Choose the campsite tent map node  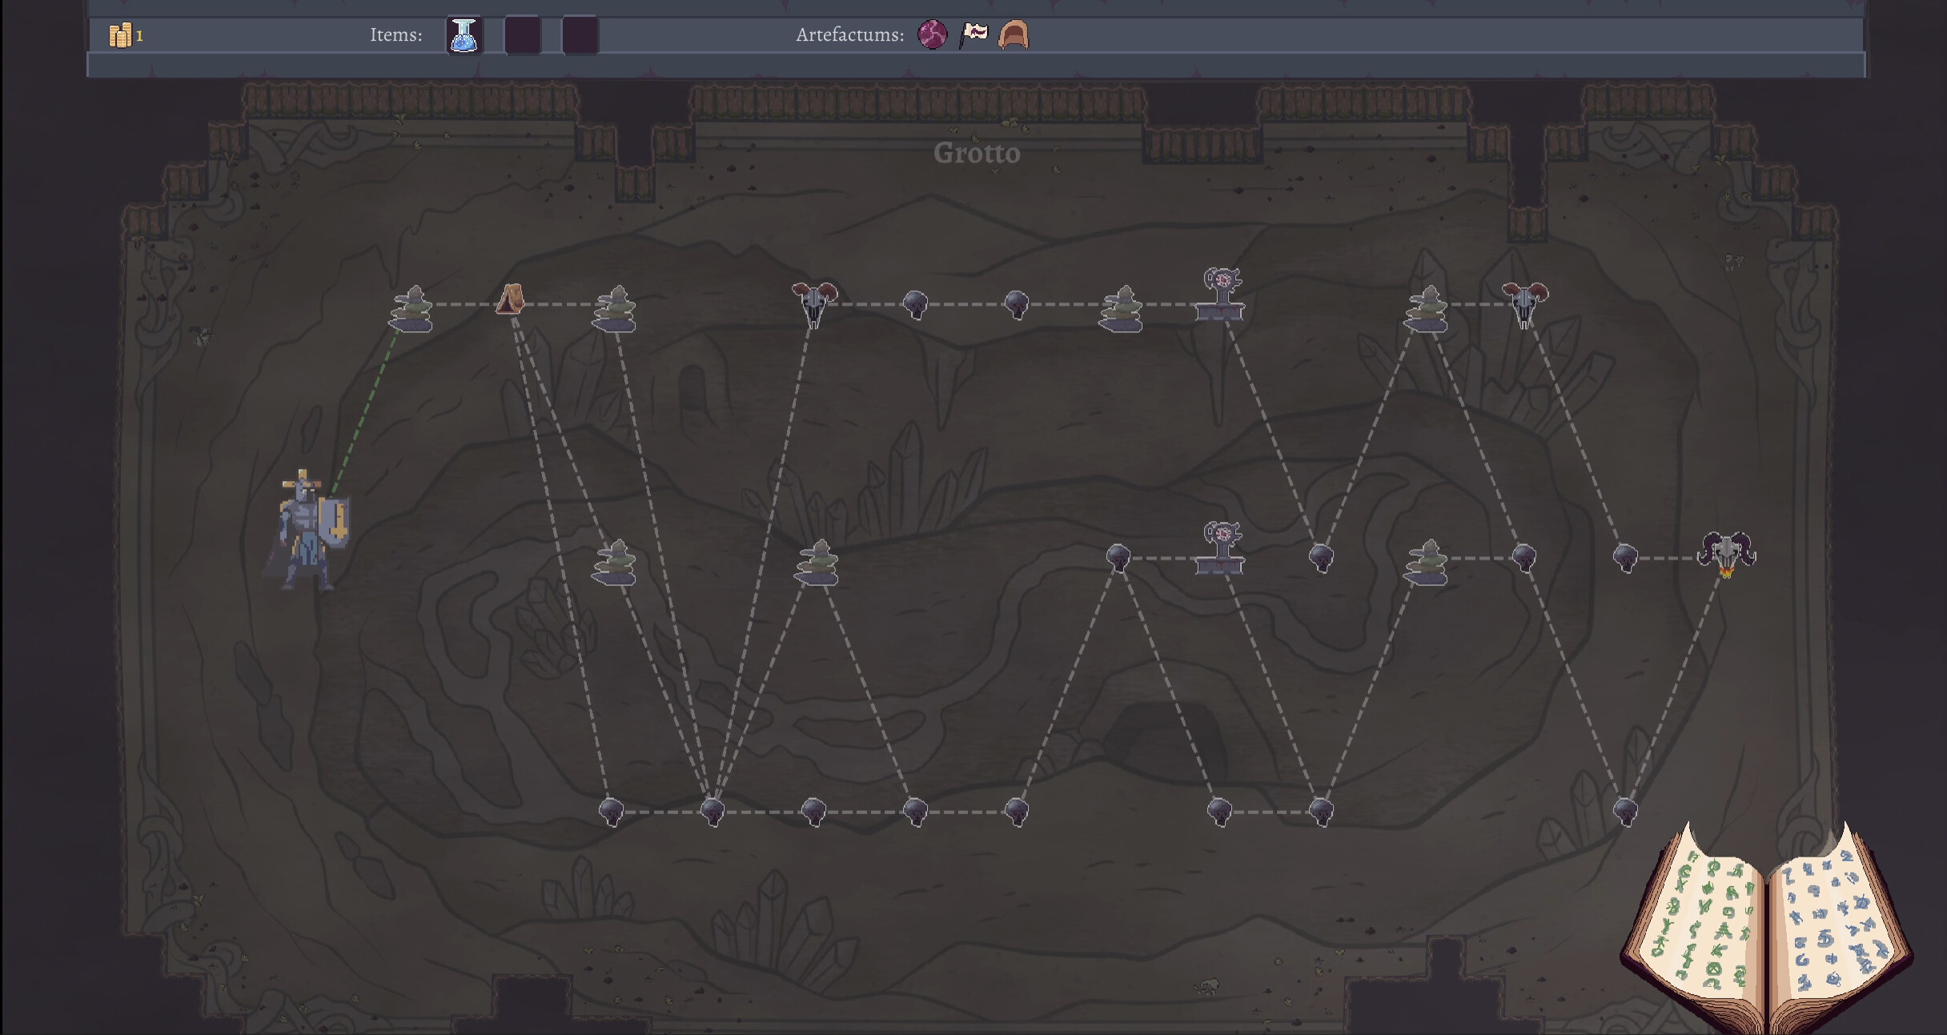pyautogui.click(x=511, y=299)
